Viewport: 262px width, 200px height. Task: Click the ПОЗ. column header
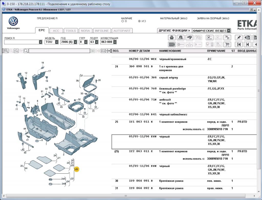(116, 51)
